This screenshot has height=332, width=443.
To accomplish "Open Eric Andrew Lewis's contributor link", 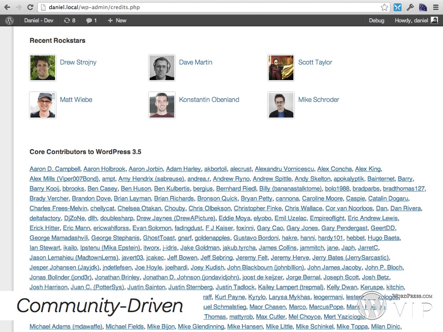I will [x=372, y=218].
